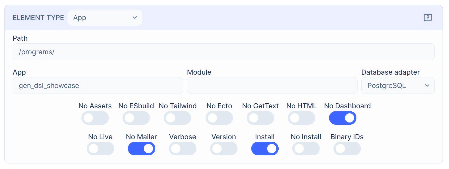This screenshot has width=449, height=169.
Task: Click the help icon in header
Action: coord(428,18)
